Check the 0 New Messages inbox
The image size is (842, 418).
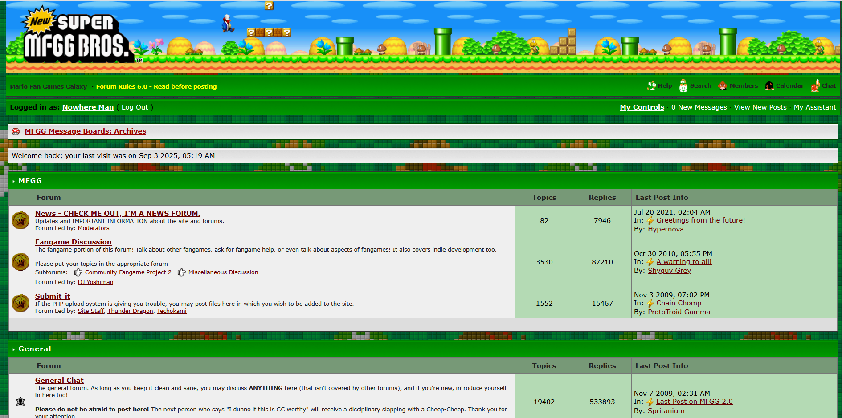699,107
